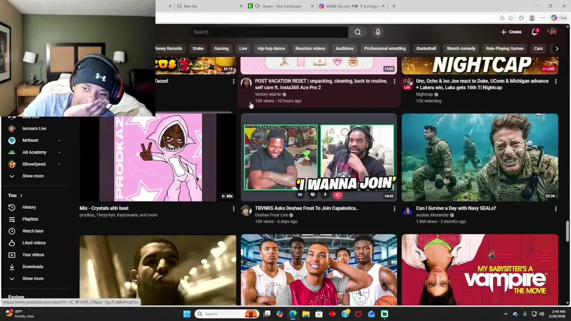Play My Babysitter's a Vampire thumbnail
This screenshot has width=571, height=321.
(480, 270)
